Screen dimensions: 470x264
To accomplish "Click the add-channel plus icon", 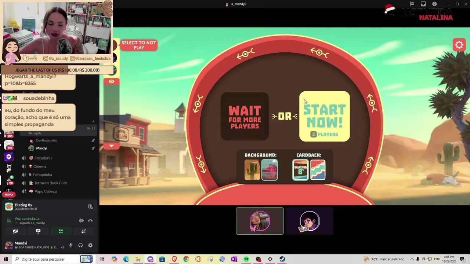I will [x=93, y=121].
